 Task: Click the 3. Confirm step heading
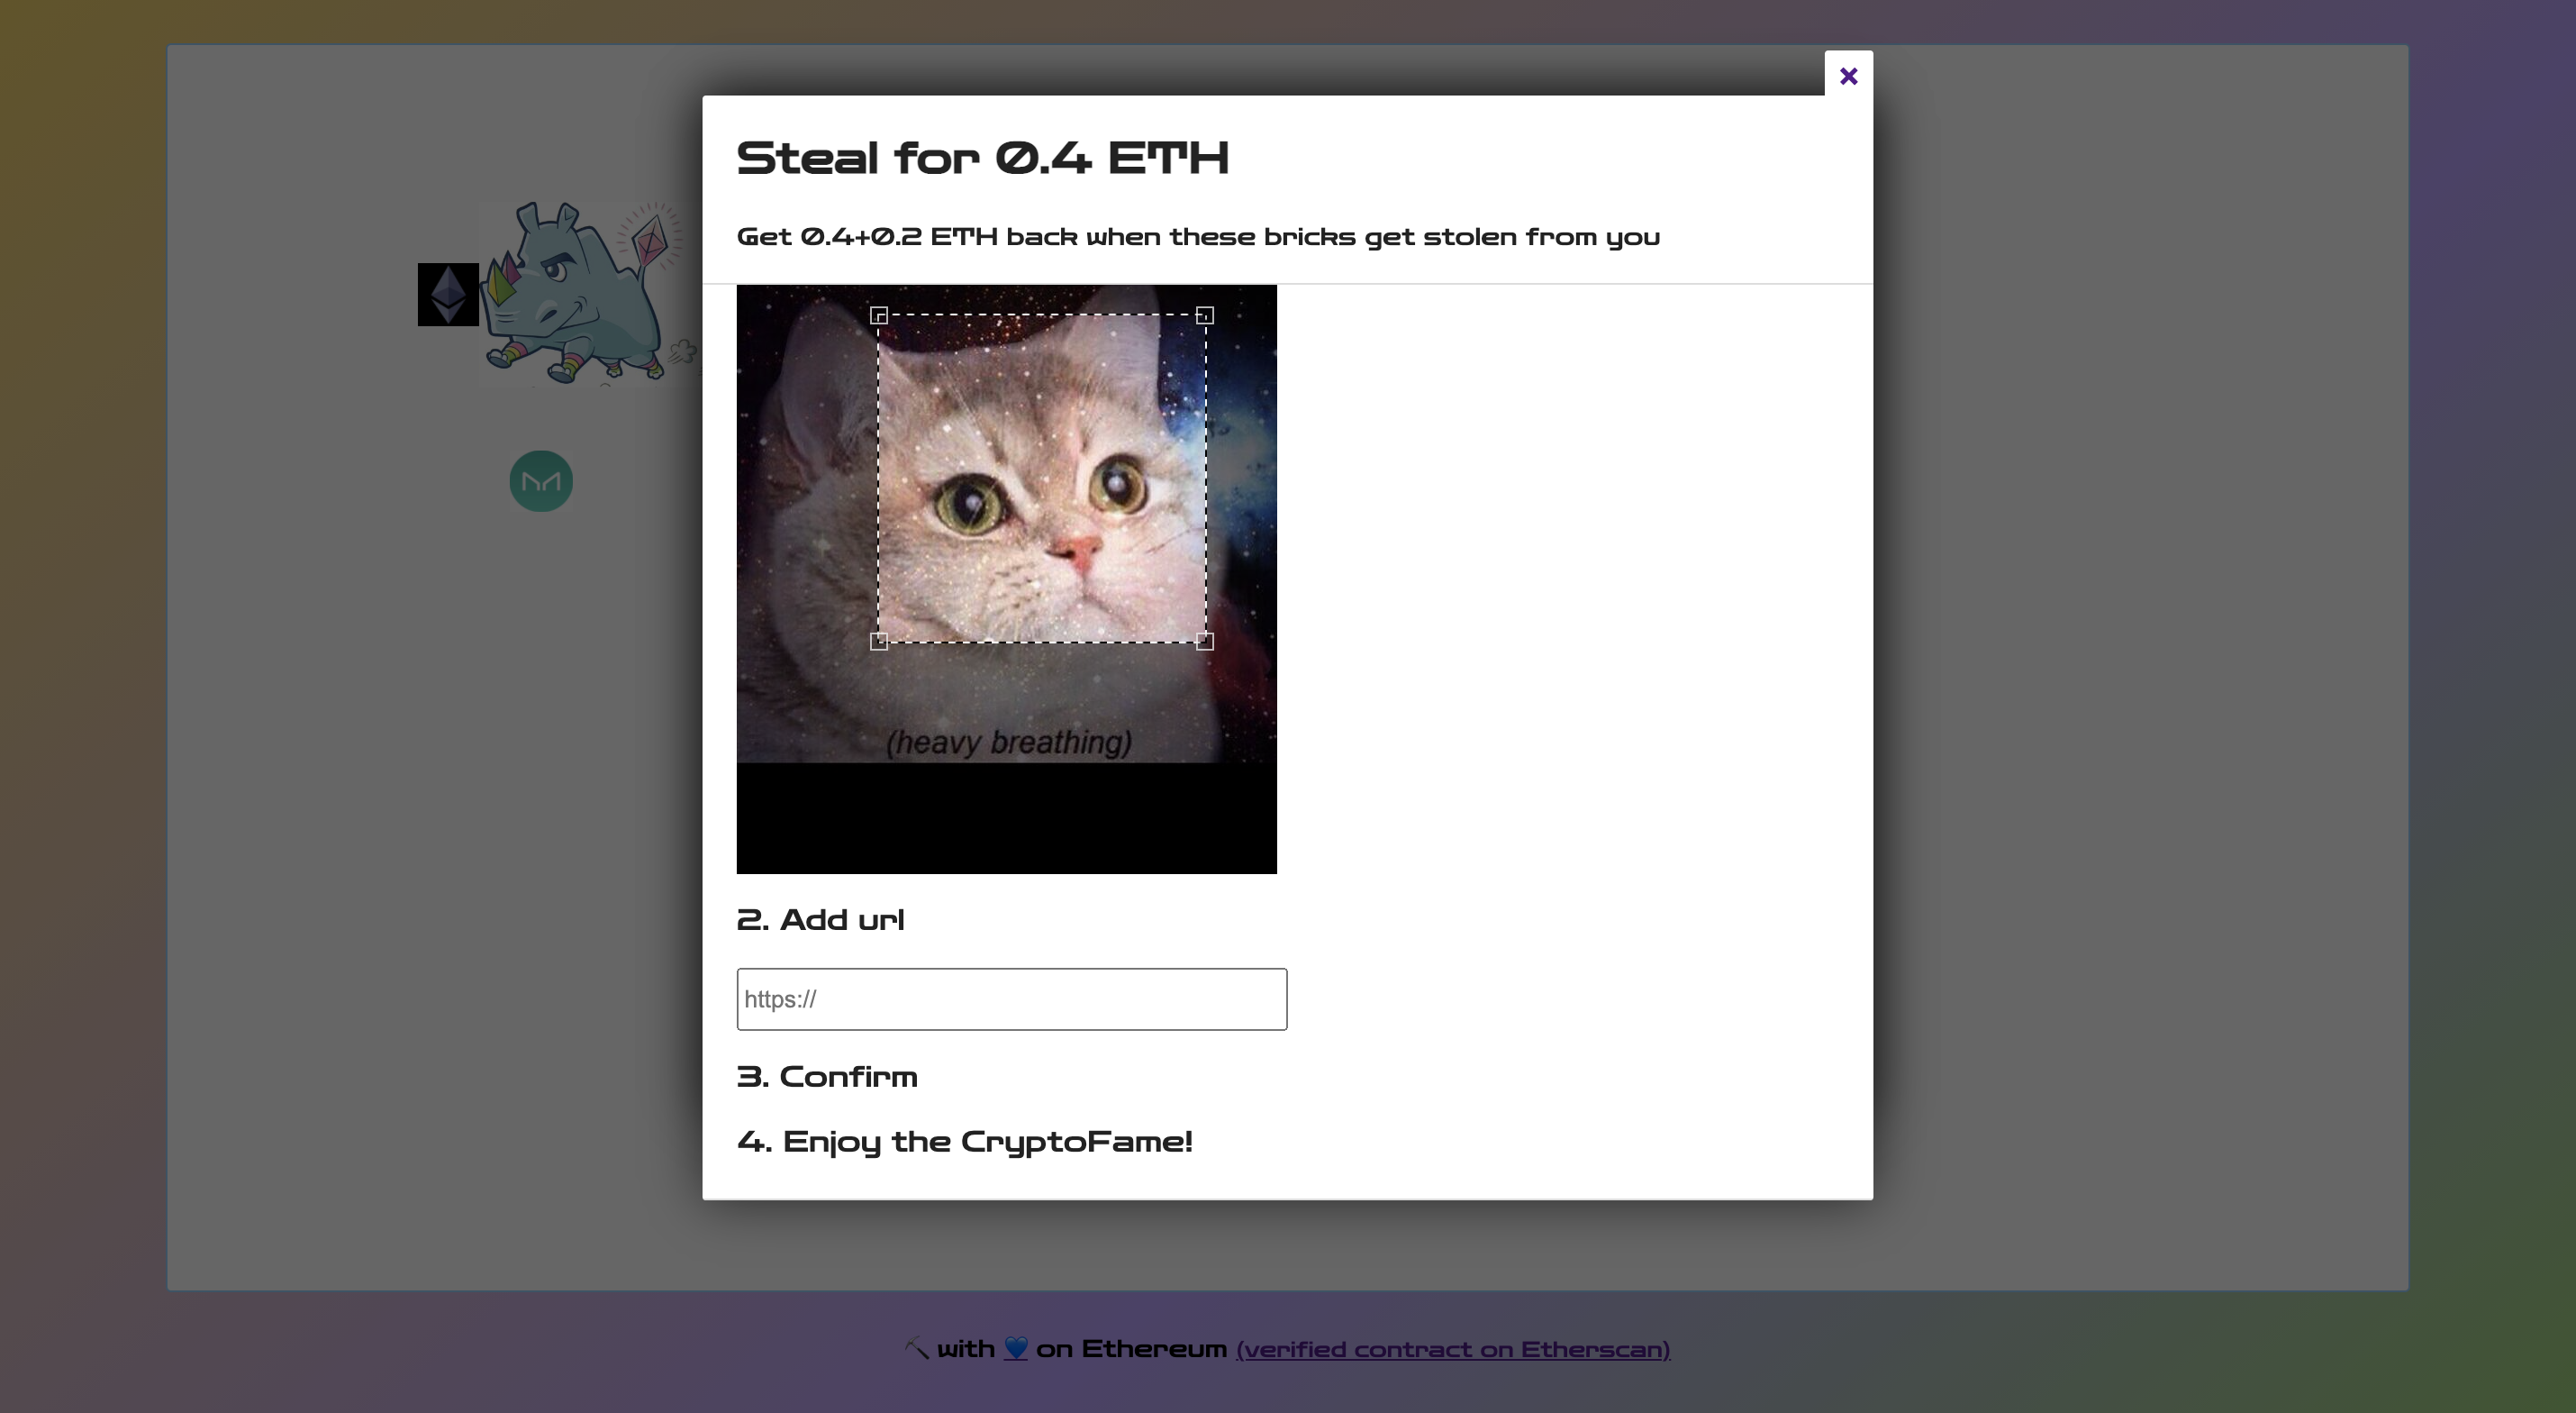827,1077
